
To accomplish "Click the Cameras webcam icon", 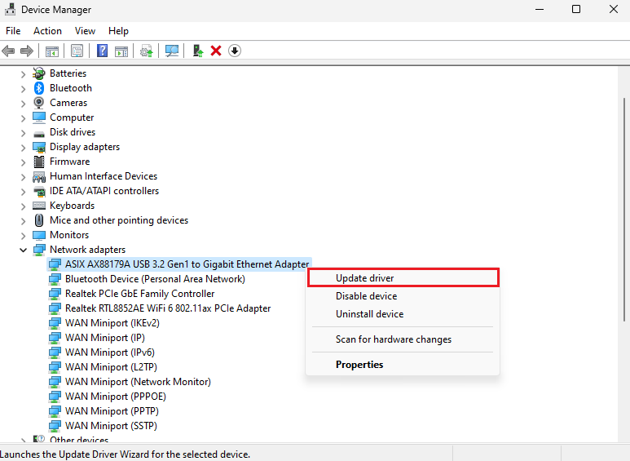I will coord(39,103).
